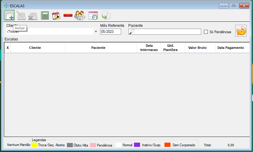Click the grayed edit notepad pencil icon
This screenshot has width=253, height=152.
click(x=21, y=15)
